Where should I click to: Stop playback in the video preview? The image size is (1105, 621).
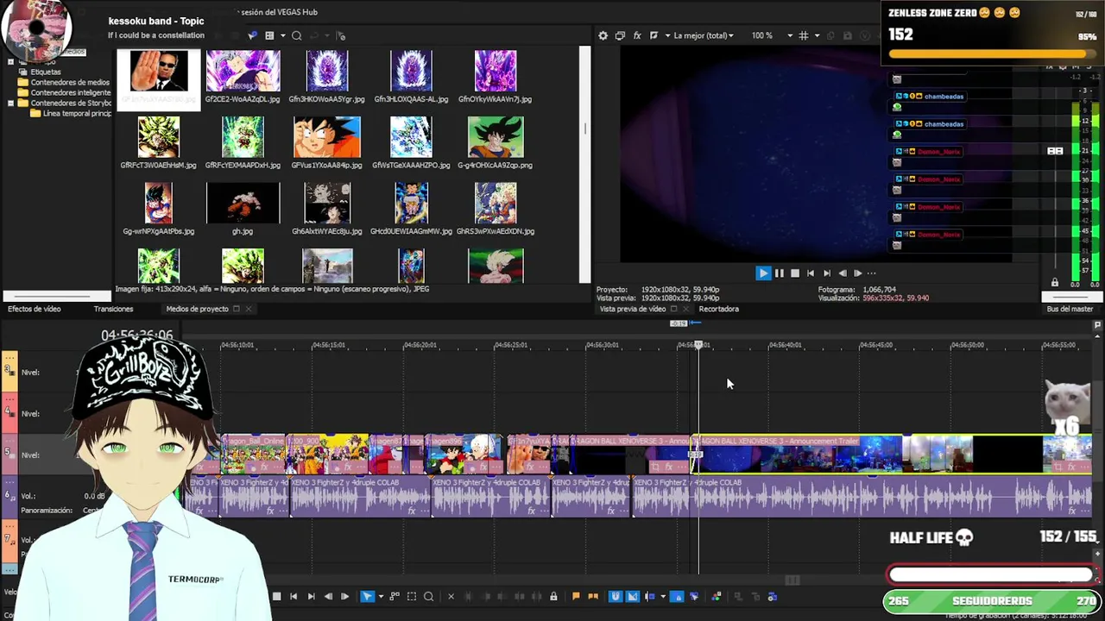point(795,273)
